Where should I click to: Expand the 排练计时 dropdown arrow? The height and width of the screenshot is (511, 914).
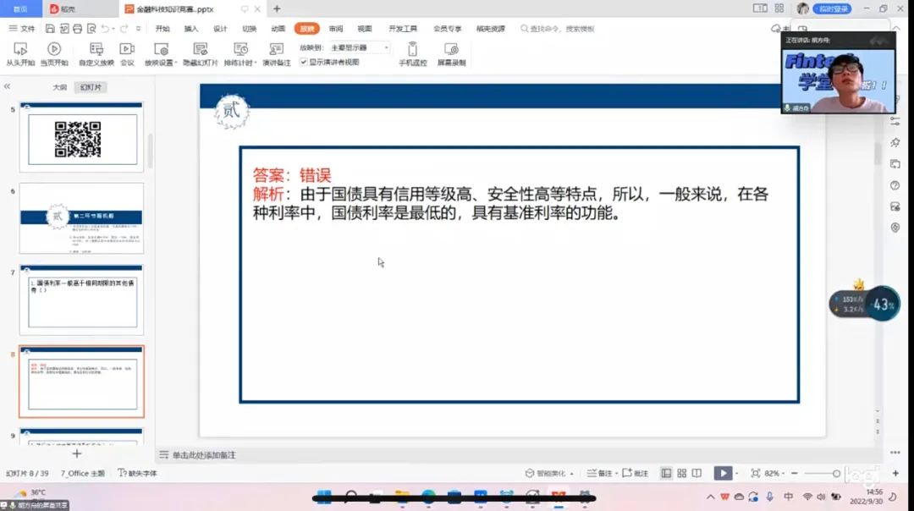tap(256, 63)
